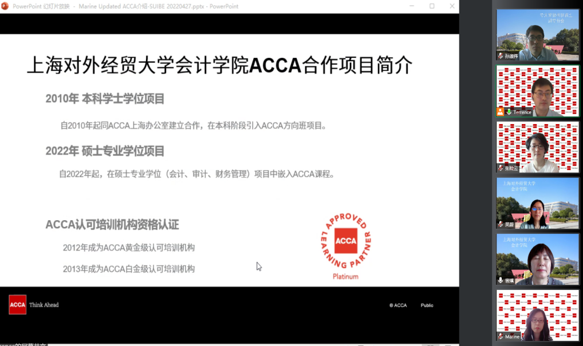The image size is (583, 346).
Task: Select Marine's video thumbnail
Action: tap(537, 316)
